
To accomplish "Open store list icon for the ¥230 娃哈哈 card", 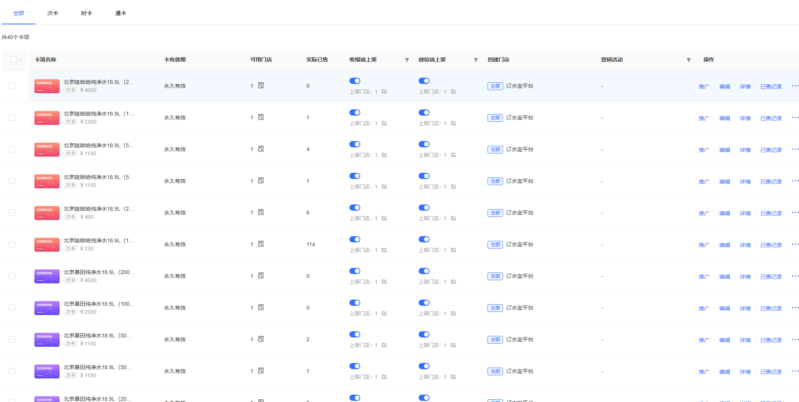I will point(261,244).
